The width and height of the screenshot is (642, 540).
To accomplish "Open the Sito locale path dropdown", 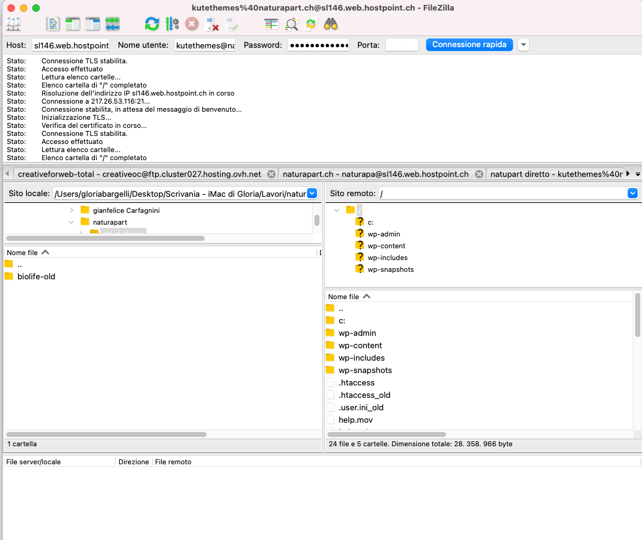I will (312, 194).
